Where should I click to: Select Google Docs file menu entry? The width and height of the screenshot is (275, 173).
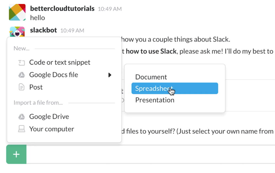(x=54, y=75)
